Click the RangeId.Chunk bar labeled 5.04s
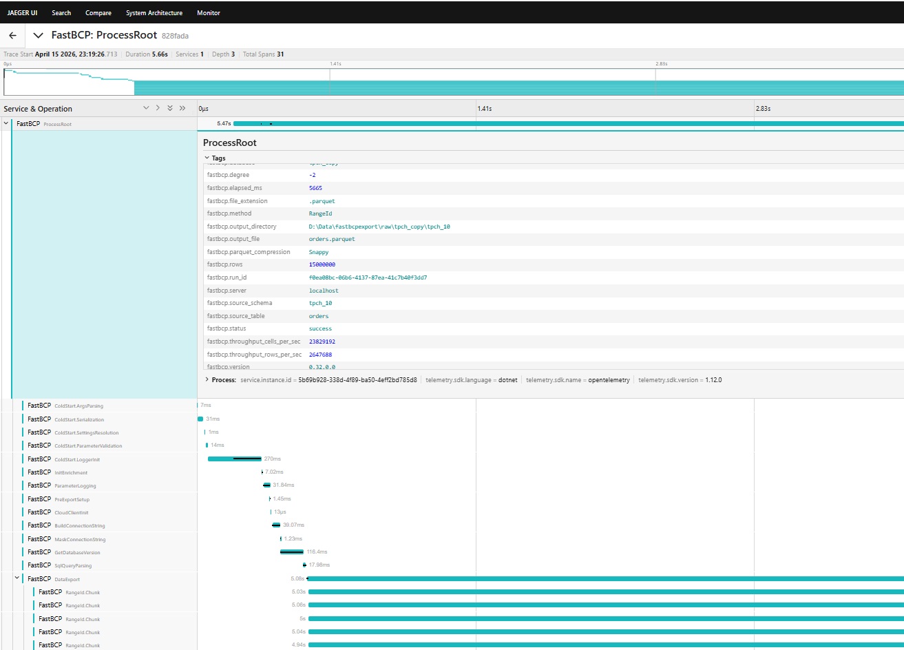The height and width of the screenshot is (650, 904). pos(606,631)
